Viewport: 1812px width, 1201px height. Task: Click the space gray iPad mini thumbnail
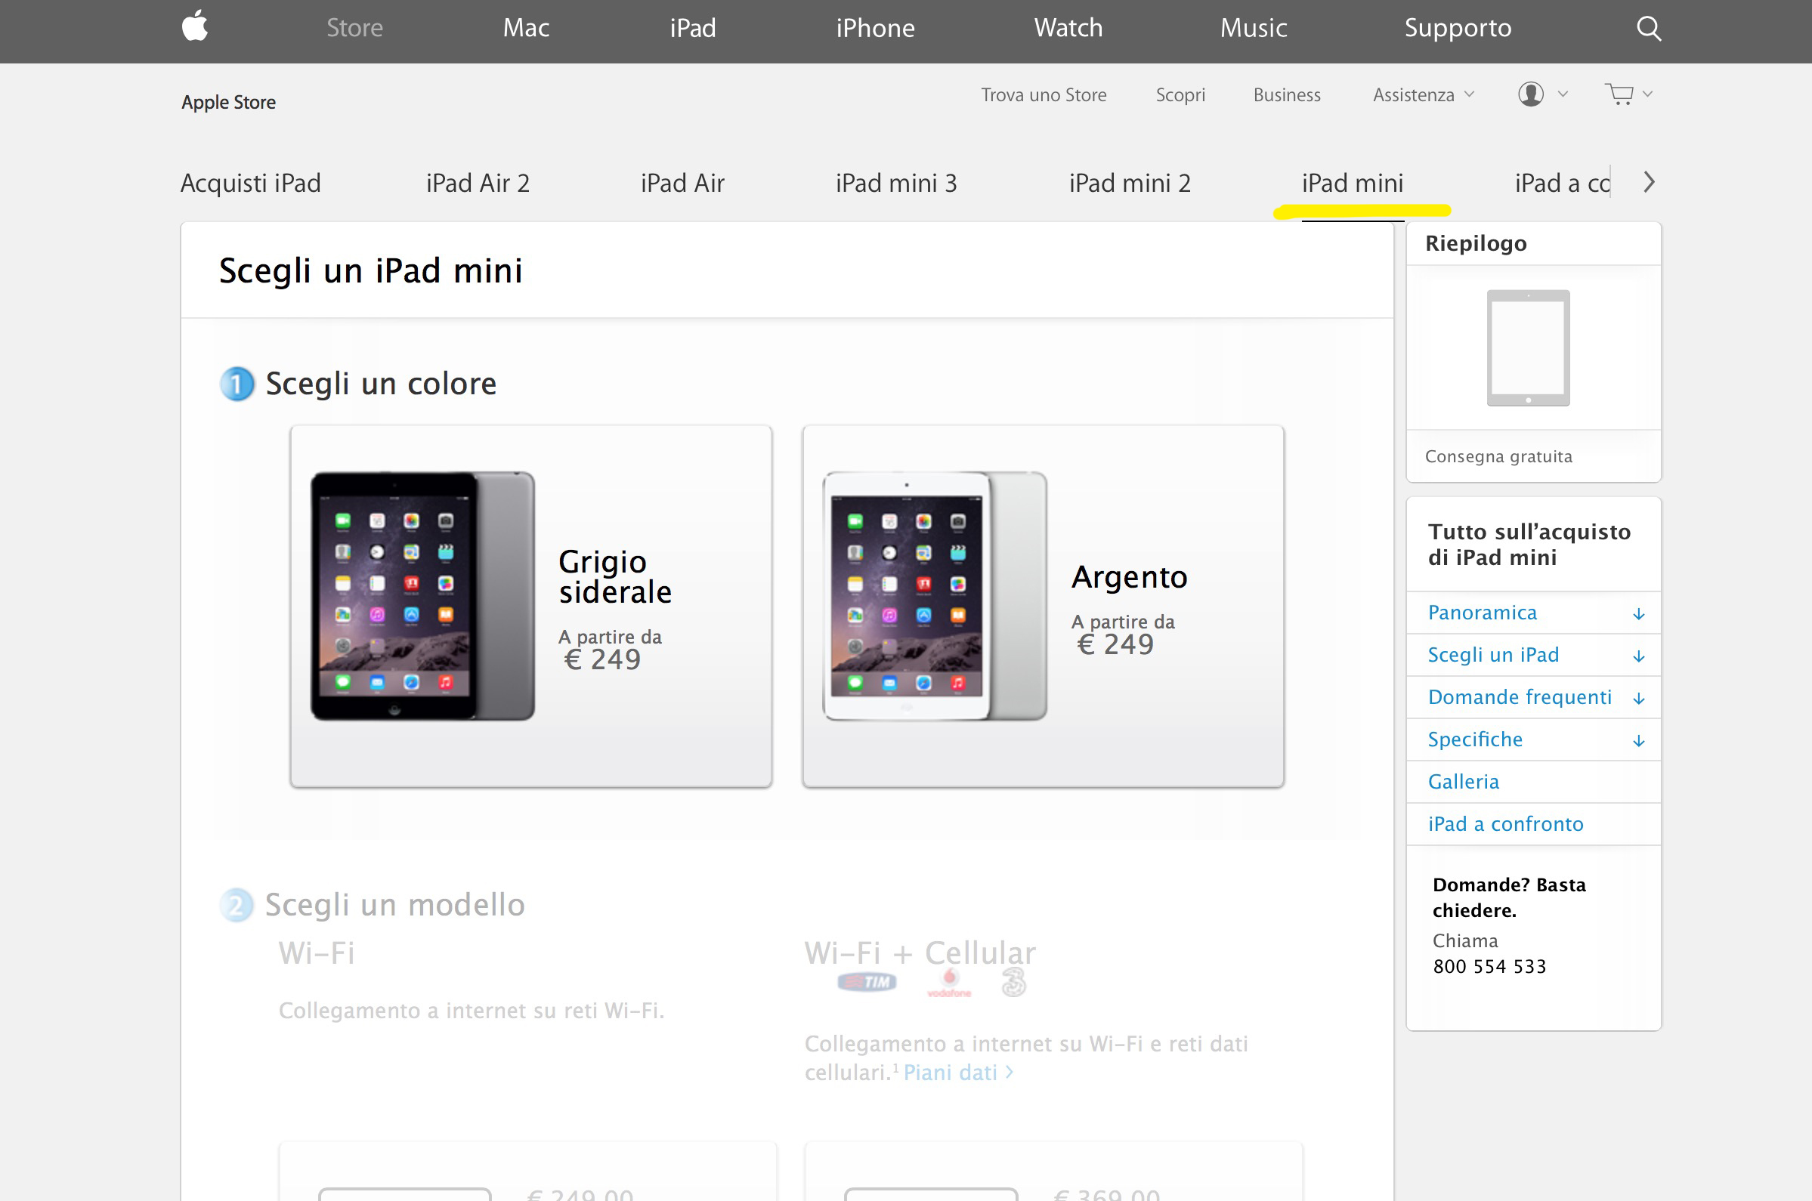[x=422, y=596]
